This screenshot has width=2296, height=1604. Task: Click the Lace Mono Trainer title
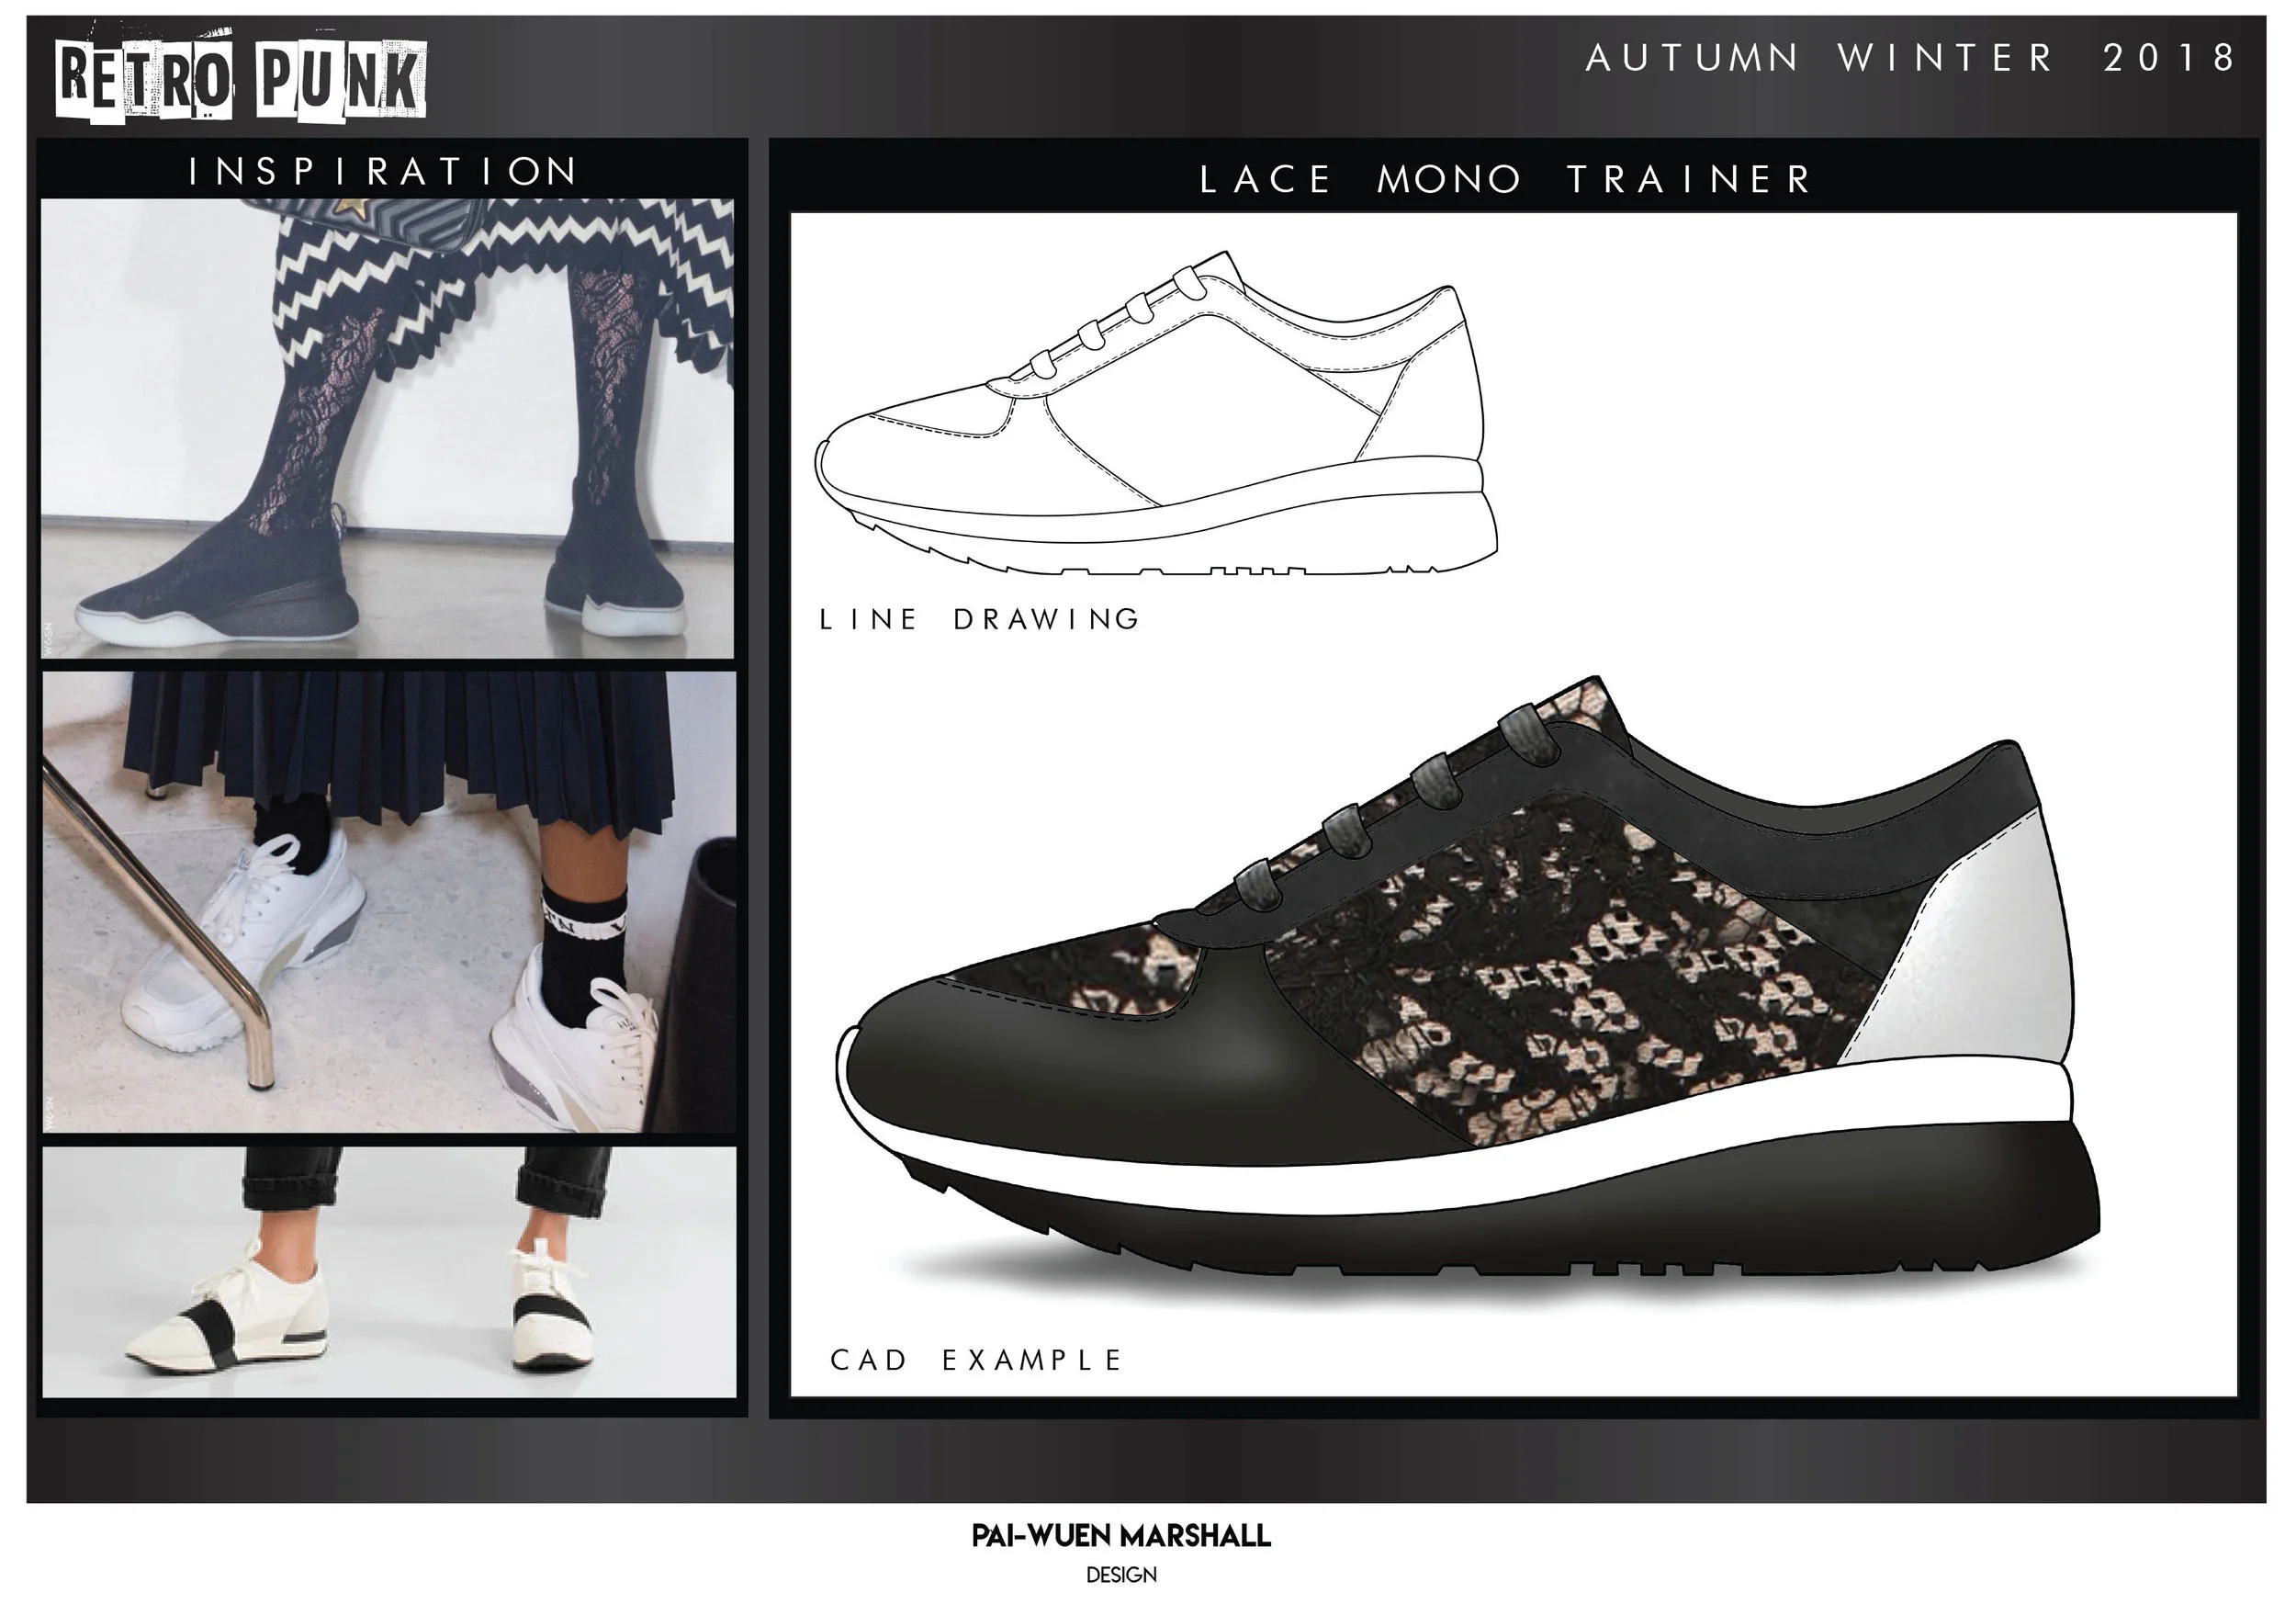click(1506, 180)
